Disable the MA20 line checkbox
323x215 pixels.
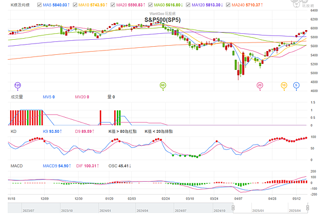point(113,5)
